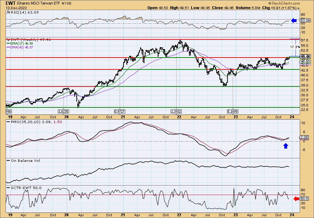Click the 5.1899 cycle marker label
This screenshot has width=314, height=218.
(233, 111)
